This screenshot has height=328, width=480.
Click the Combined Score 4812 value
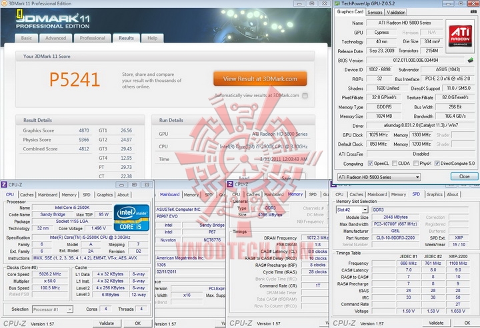pyautogui.click(x=84, y=149)
